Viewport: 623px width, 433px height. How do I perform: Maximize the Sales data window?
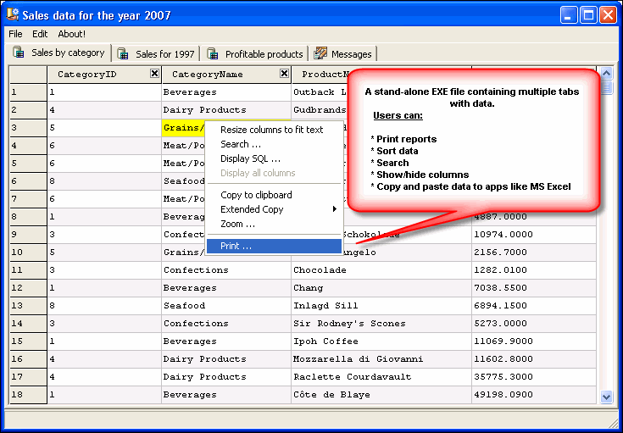[x=588, y=15]
